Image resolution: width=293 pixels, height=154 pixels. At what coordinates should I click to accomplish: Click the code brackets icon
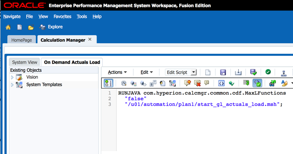[x=222, y=83]
